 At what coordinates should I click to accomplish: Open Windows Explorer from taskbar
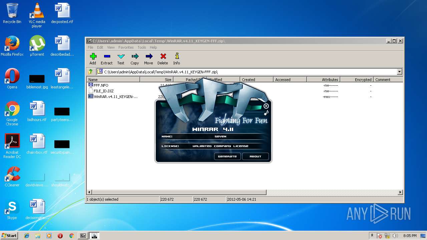[x=38, y=236]
